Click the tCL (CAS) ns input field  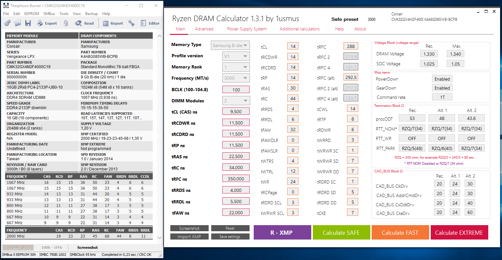click(x=236, y=112)
